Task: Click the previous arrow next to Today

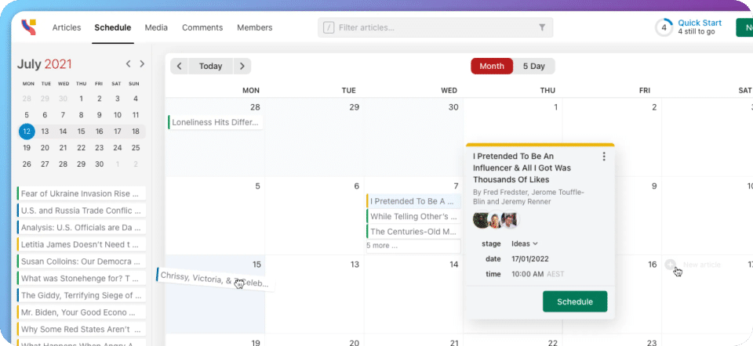Action: [x=179, y=66]
